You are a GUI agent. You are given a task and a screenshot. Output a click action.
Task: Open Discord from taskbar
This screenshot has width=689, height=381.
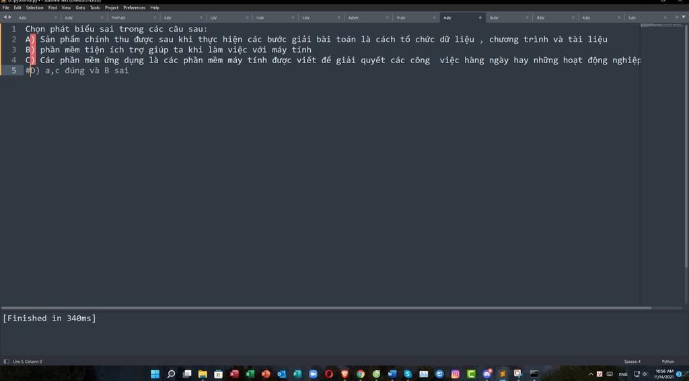point(487,374)
